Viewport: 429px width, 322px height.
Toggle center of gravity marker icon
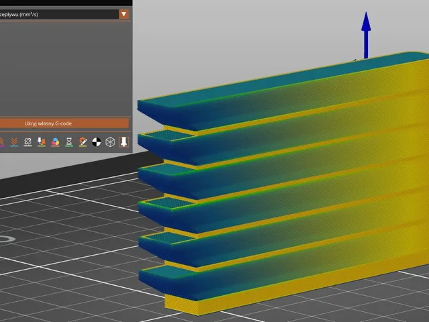coord(97,142)
